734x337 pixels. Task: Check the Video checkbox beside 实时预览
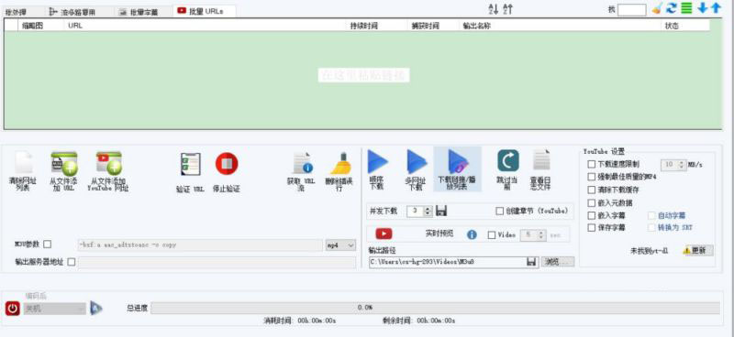point(491,235)
